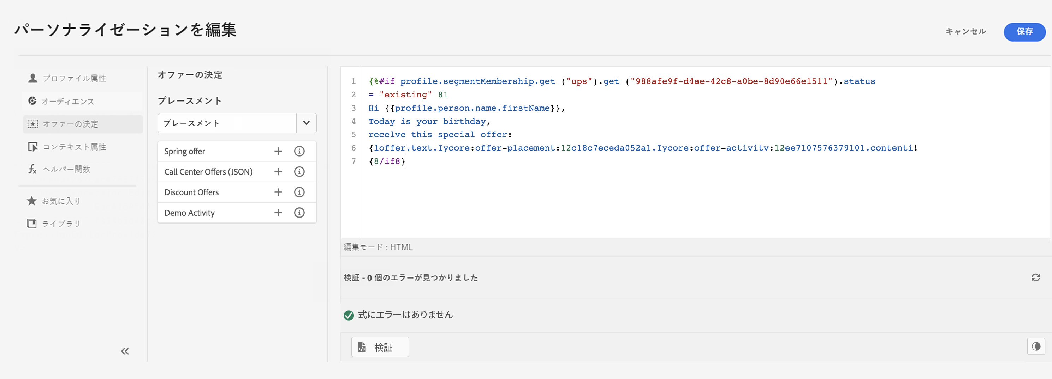Click line 4 in the code editor
This screenshot has height=379, width=1052.
coord(429,121)
